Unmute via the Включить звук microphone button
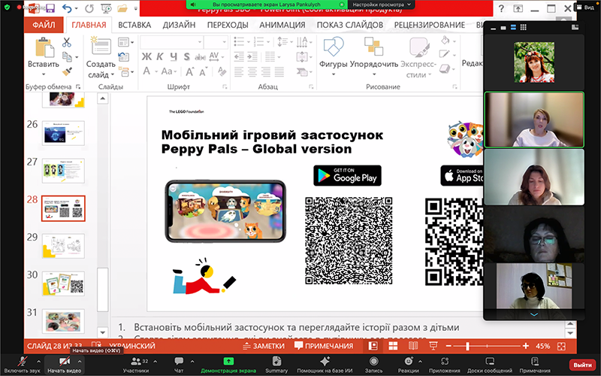This screenshot has height=376, width=601. (x=23, y=365)
